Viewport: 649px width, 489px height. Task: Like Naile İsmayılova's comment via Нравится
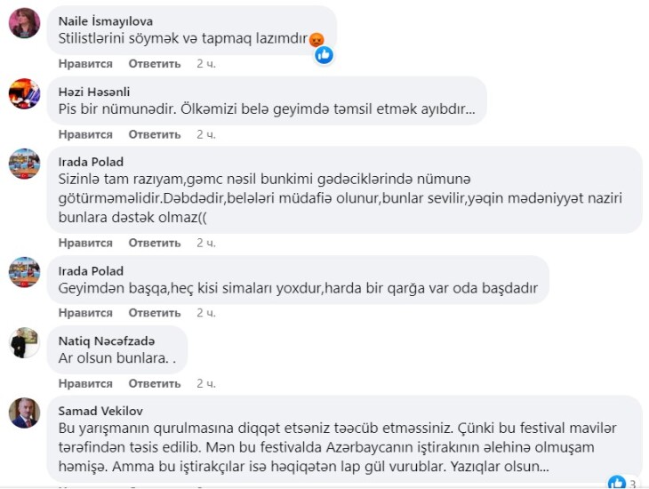point(85,64)
